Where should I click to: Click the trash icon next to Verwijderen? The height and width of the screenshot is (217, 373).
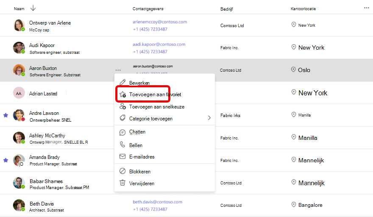click(x=122, y=183)
